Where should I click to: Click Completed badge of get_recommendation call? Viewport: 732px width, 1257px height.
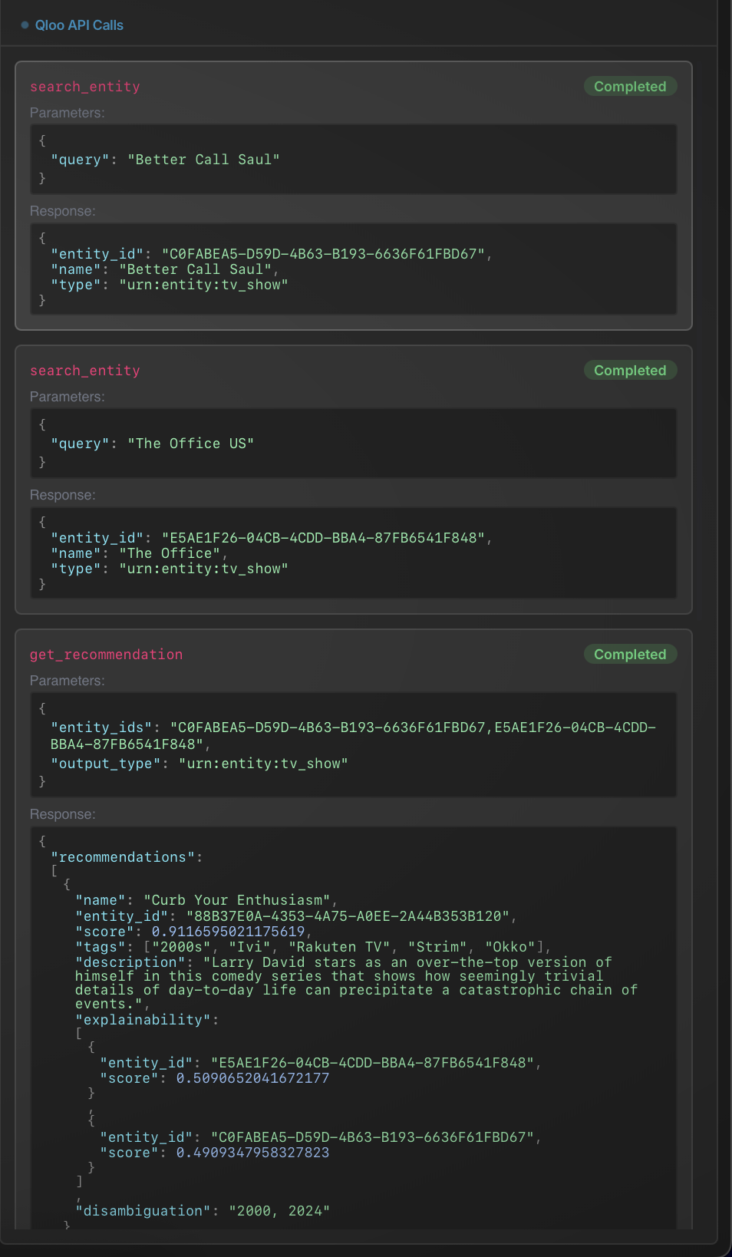click(630, 655)
